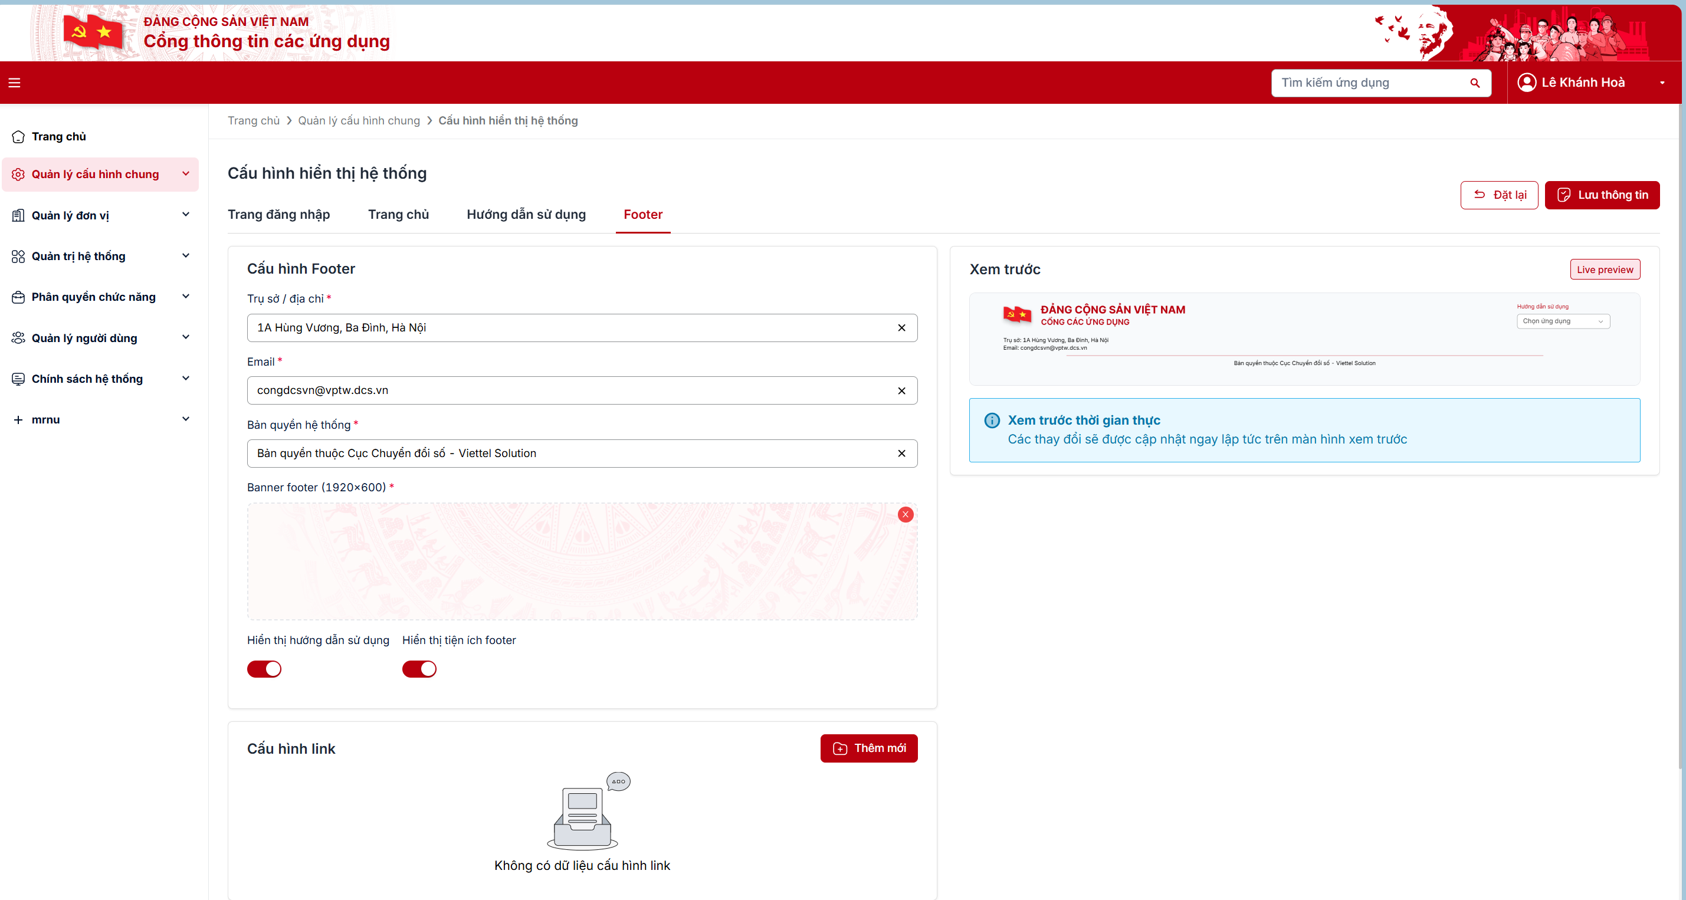The image size is (1686, 900).
Task: Click the Cấu hình hiển thị hệ thống breadcrumb
Action: click(508, 120)
